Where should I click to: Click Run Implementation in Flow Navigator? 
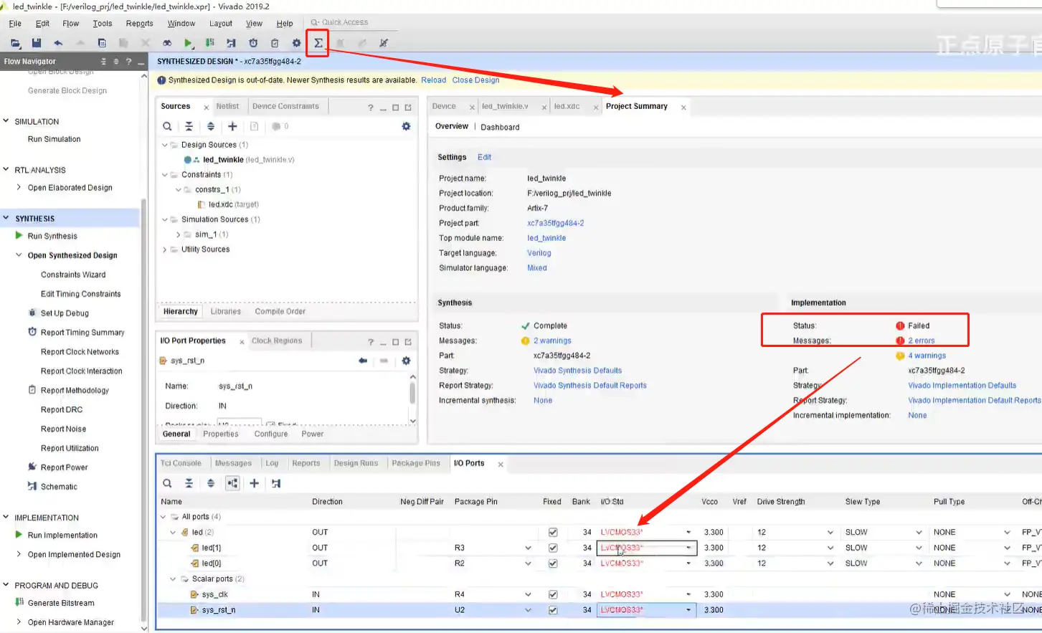point(62,536)
